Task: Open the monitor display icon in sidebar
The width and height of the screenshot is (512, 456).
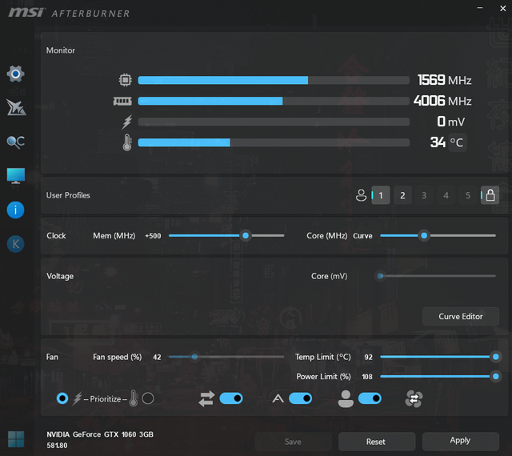Action: [x=15, y=175]
